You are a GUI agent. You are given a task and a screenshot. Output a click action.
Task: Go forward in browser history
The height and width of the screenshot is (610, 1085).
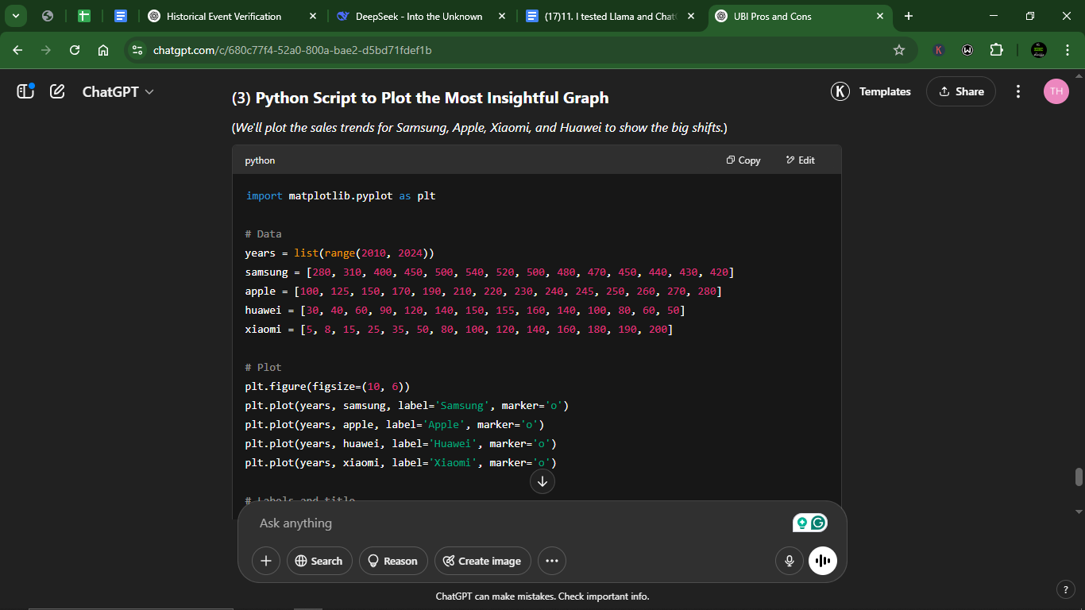click(46, 50)
